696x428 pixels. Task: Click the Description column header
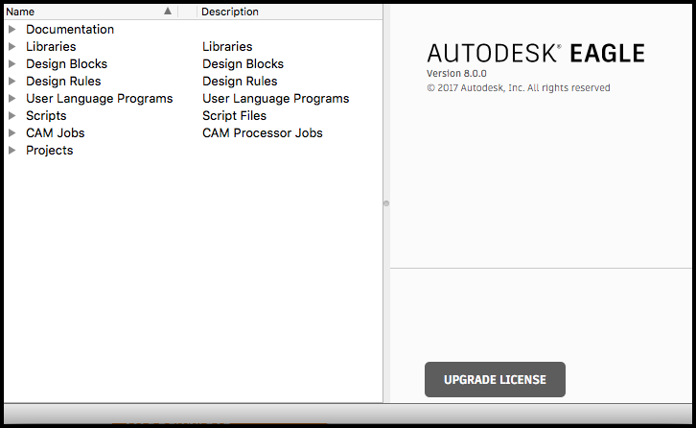coord(290,12)
